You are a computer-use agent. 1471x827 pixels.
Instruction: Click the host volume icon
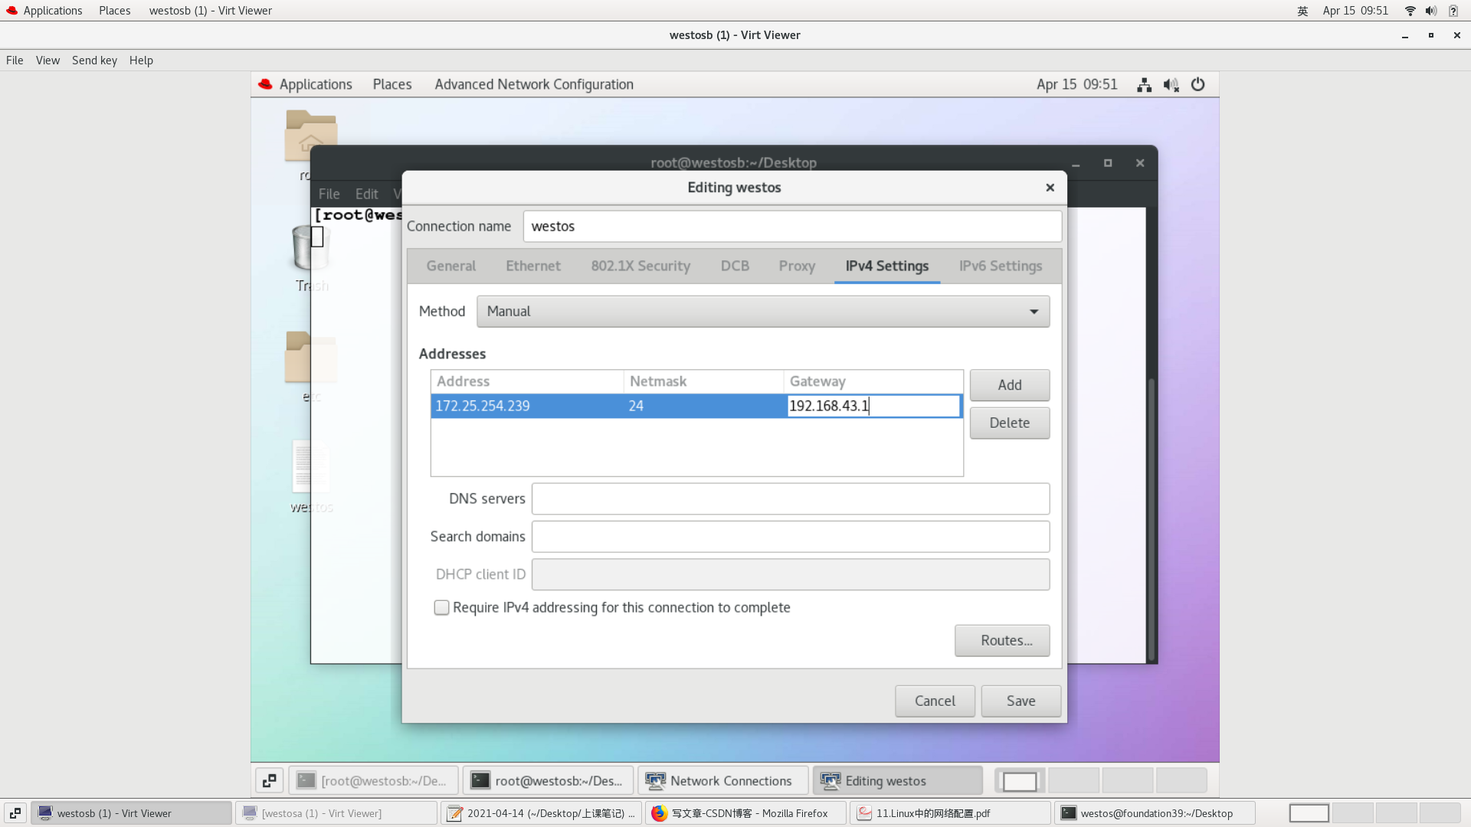(x=1430, y=11)
